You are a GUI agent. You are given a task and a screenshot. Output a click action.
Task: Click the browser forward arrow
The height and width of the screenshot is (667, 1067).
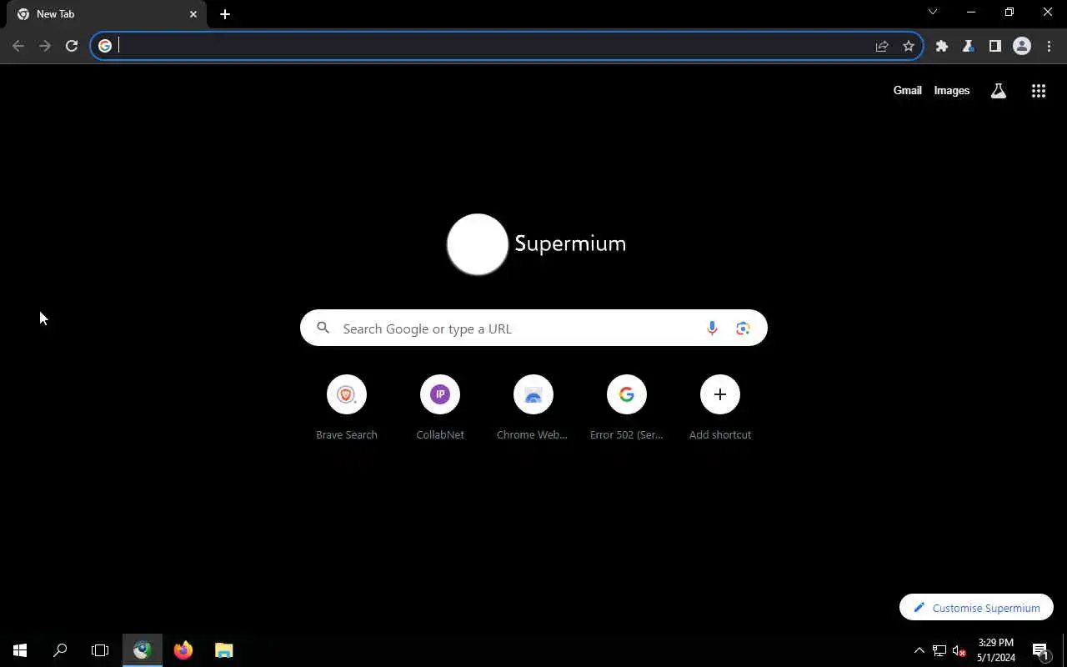click(45, 46)
